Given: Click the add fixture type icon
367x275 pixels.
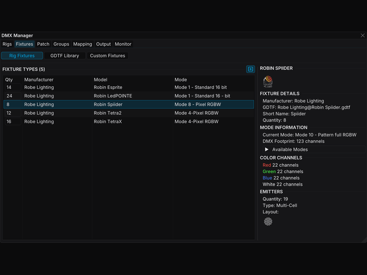Looking at the screenshot, I should click(251, 69).
